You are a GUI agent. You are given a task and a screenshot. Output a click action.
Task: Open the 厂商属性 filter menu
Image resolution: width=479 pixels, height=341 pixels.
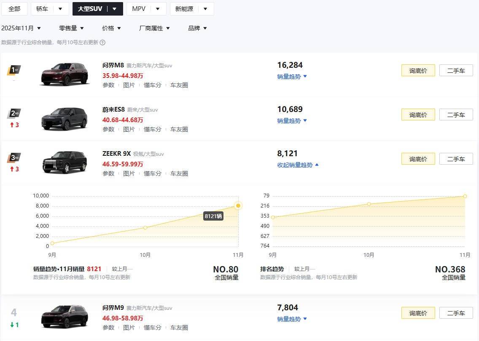(x=154, y=28)
